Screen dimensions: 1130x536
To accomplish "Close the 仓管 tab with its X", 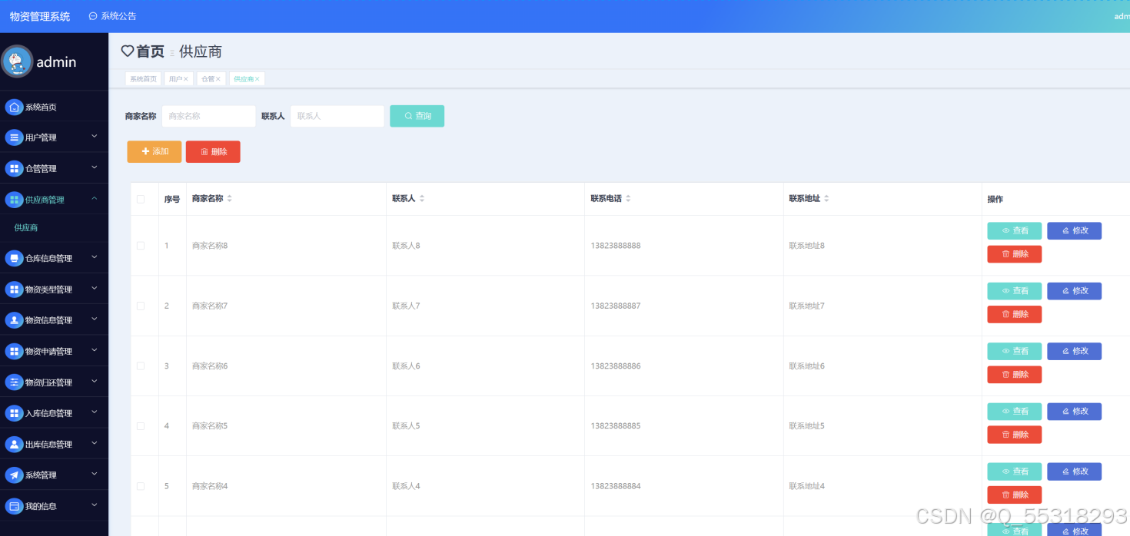I will coord(218,79).
